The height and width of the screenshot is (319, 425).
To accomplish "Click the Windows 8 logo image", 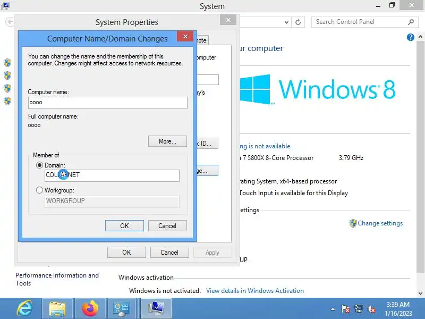I will pyautogui.click(x=317, y=89).
